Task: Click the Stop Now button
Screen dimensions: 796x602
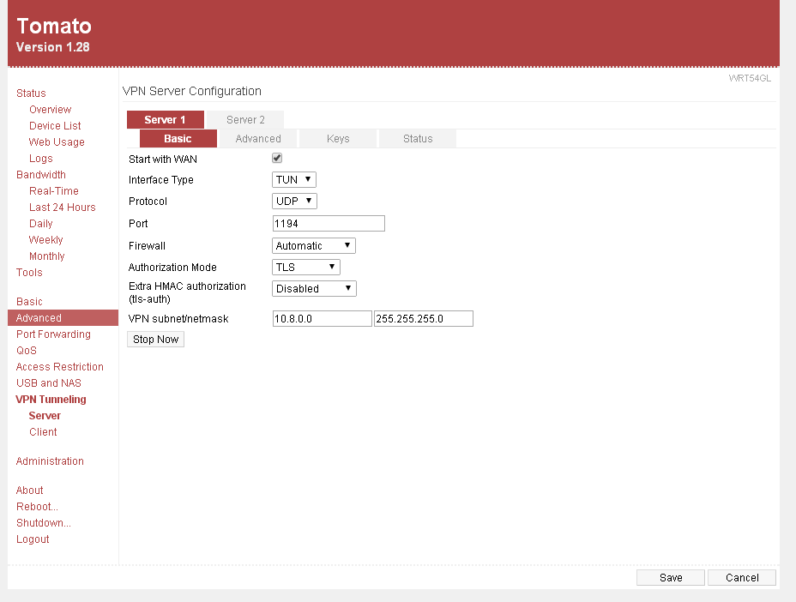Action: pyautogui.click(x=155, y=339)
